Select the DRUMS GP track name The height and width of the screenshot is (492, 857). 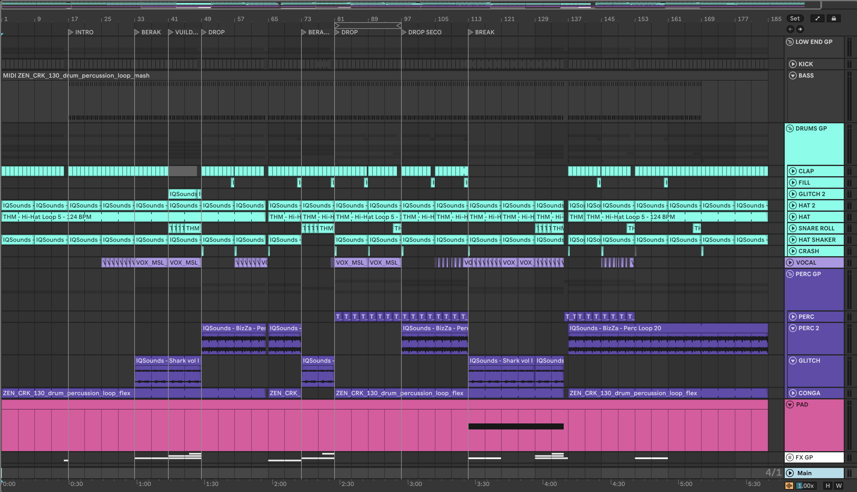coord(811,129)
